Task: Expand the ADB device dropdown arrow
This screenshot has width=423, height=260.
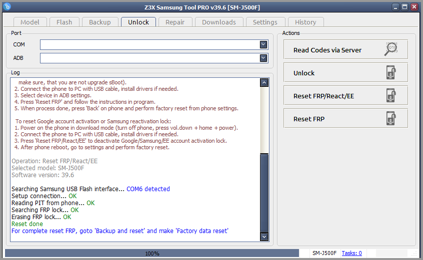Action: pos(263,58)
